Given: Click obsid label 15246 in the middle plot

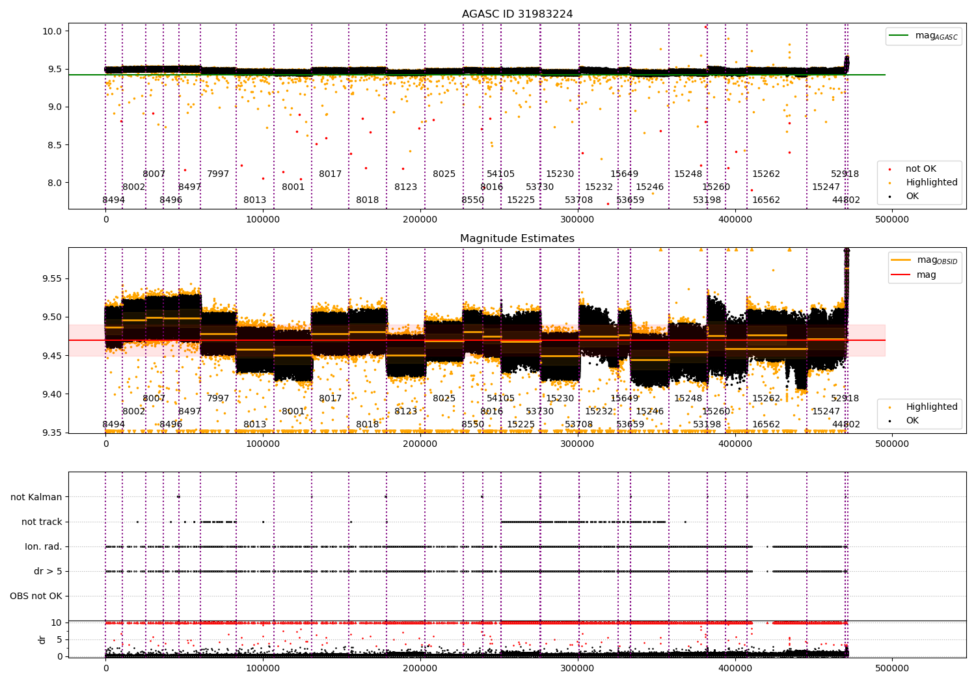Looking at the screenshot, I should tap(650, 412).
